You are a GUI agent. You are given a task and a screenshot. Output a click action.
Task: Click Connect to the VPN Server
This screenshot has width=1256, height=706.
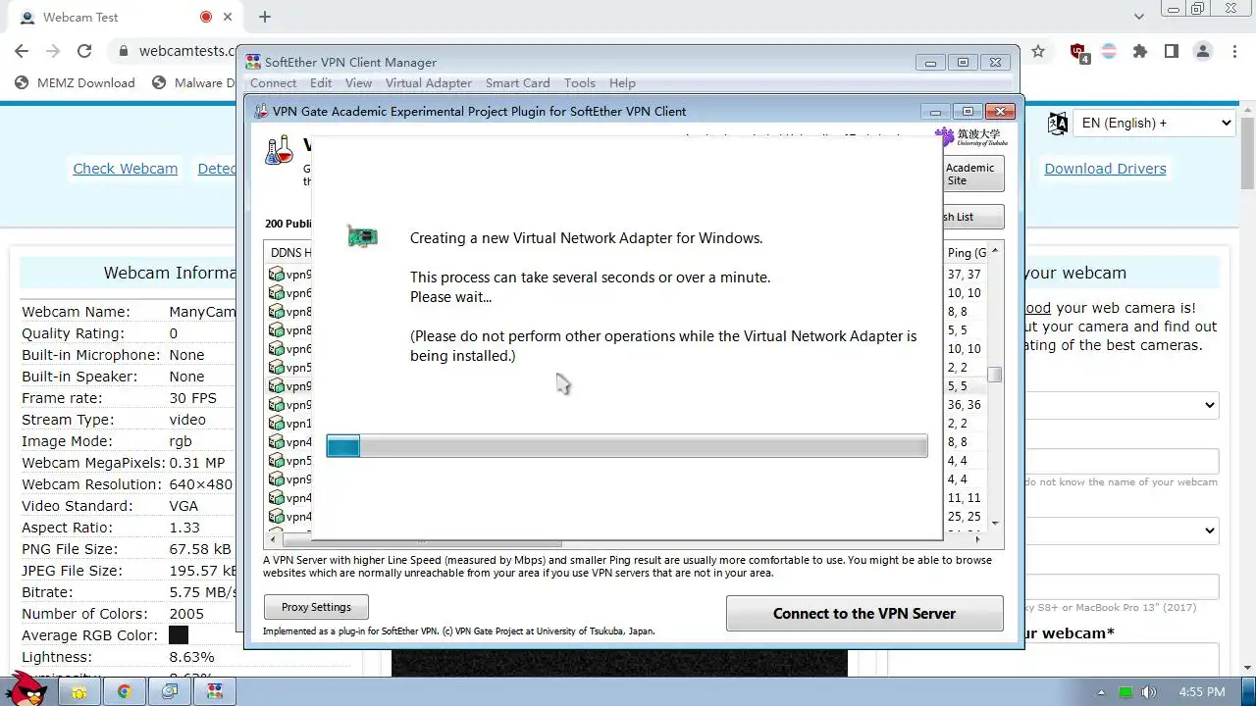coord(864,613)
